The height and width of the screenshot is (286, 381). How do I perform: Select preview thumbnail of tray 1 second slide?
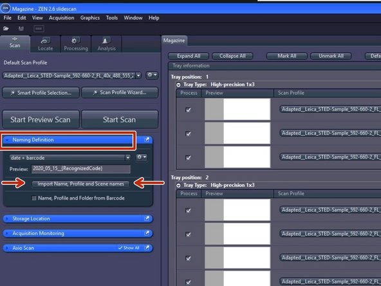(237, 133)
